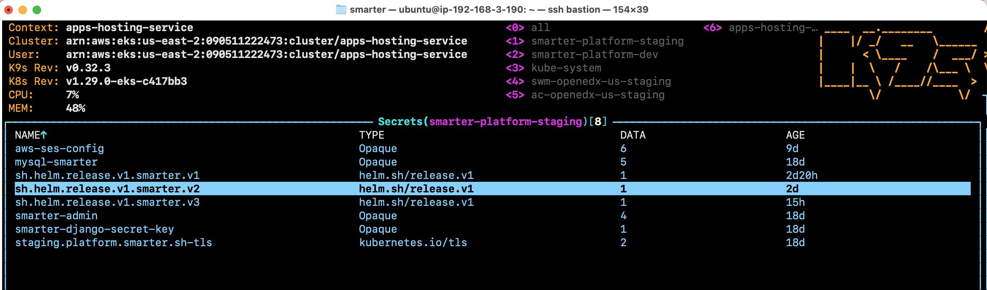
Task: Select the sh.helm.release.v1.smarter.v1 row
Action: (x=492, y=175)
